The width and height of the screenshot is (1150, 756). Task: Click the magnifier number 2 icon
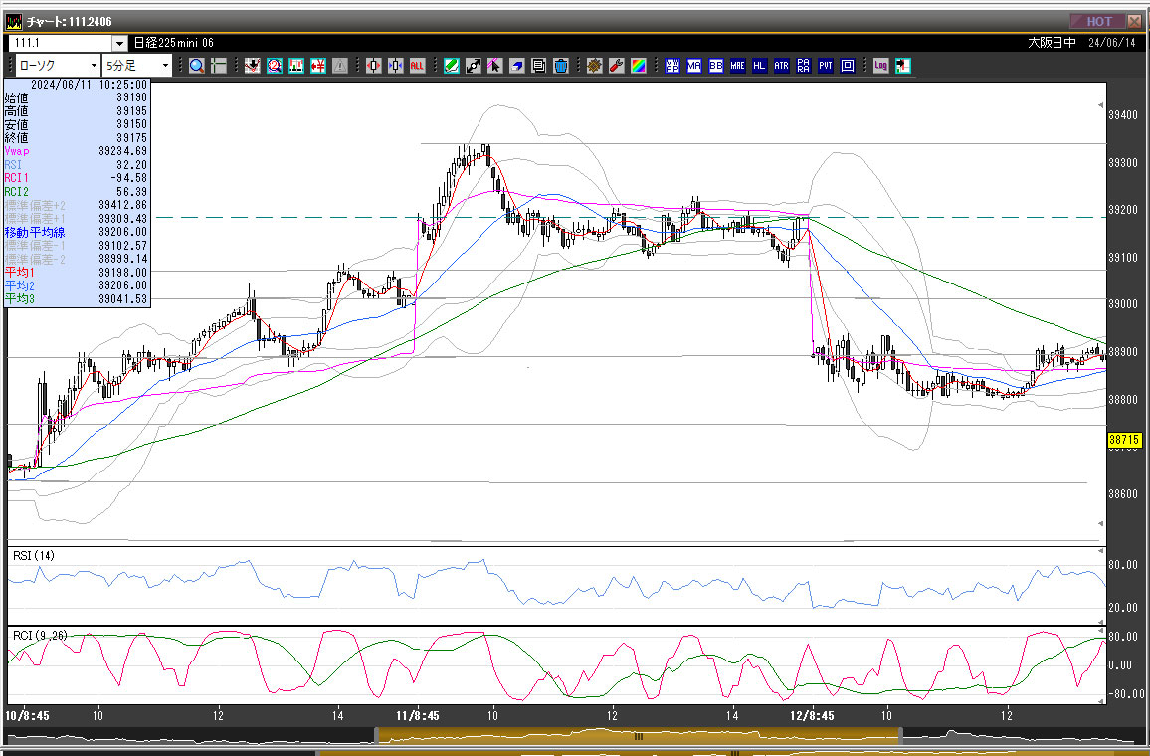click(275, 66)
